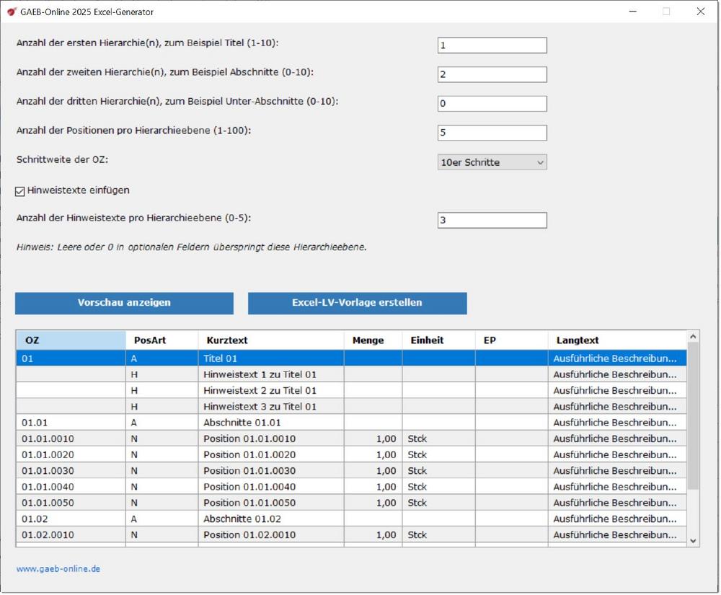Click Excel-LV-Vorlage erstellen button
The height and width of the screenshot is (595, 721).
coord(358,303)
